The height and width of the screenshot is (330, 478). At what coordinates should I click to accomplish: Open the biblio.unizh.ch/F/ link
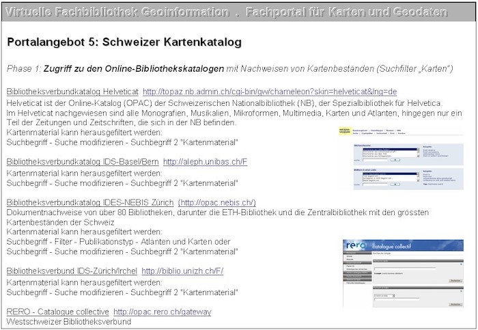pyautogui.click(x=182, y=271)
